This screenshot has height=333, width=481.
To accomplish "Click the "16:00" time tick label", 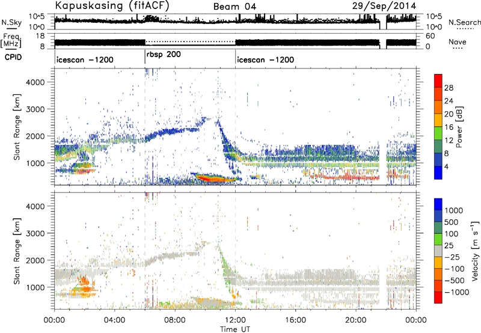I will (x=295, y=320).
